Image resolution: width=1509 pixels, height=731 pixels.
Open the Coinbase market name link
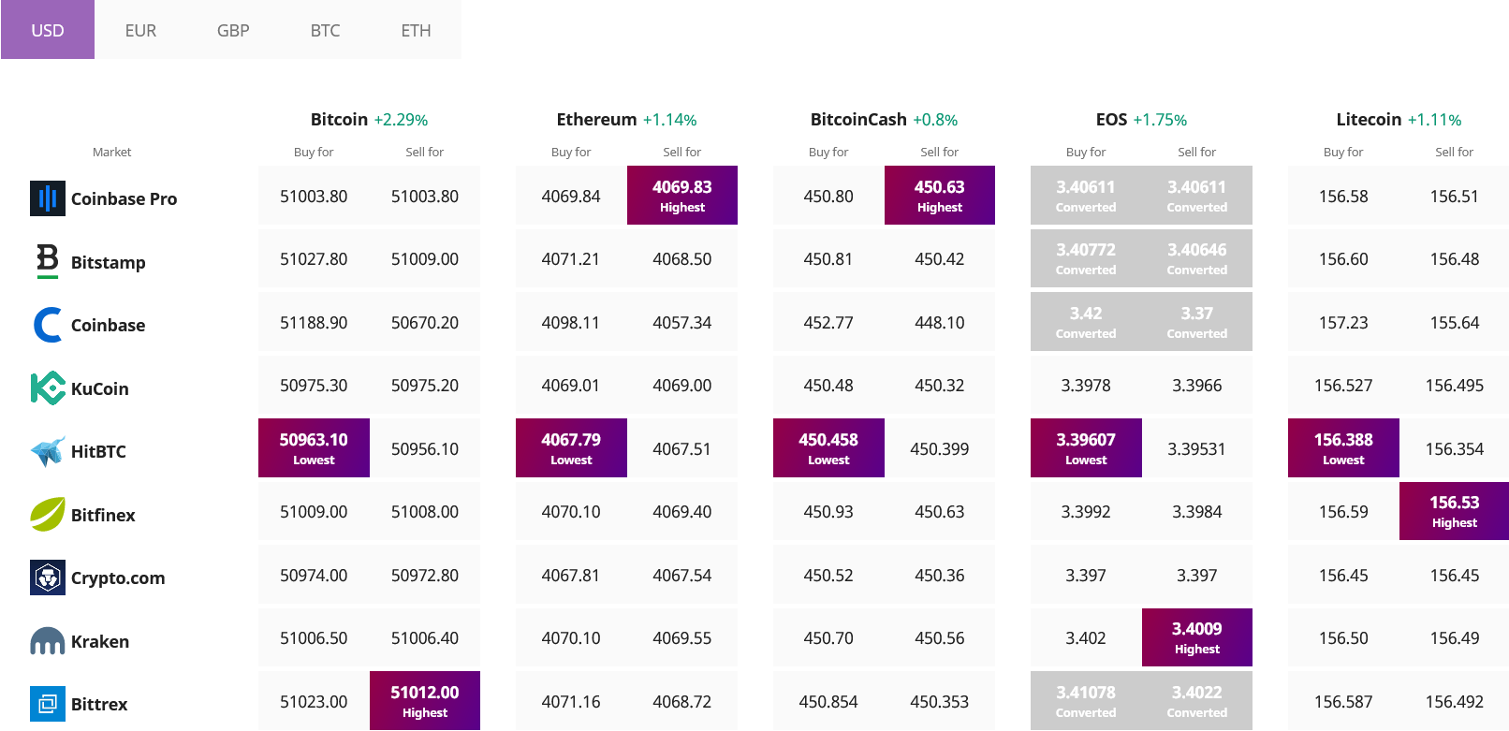109,325
